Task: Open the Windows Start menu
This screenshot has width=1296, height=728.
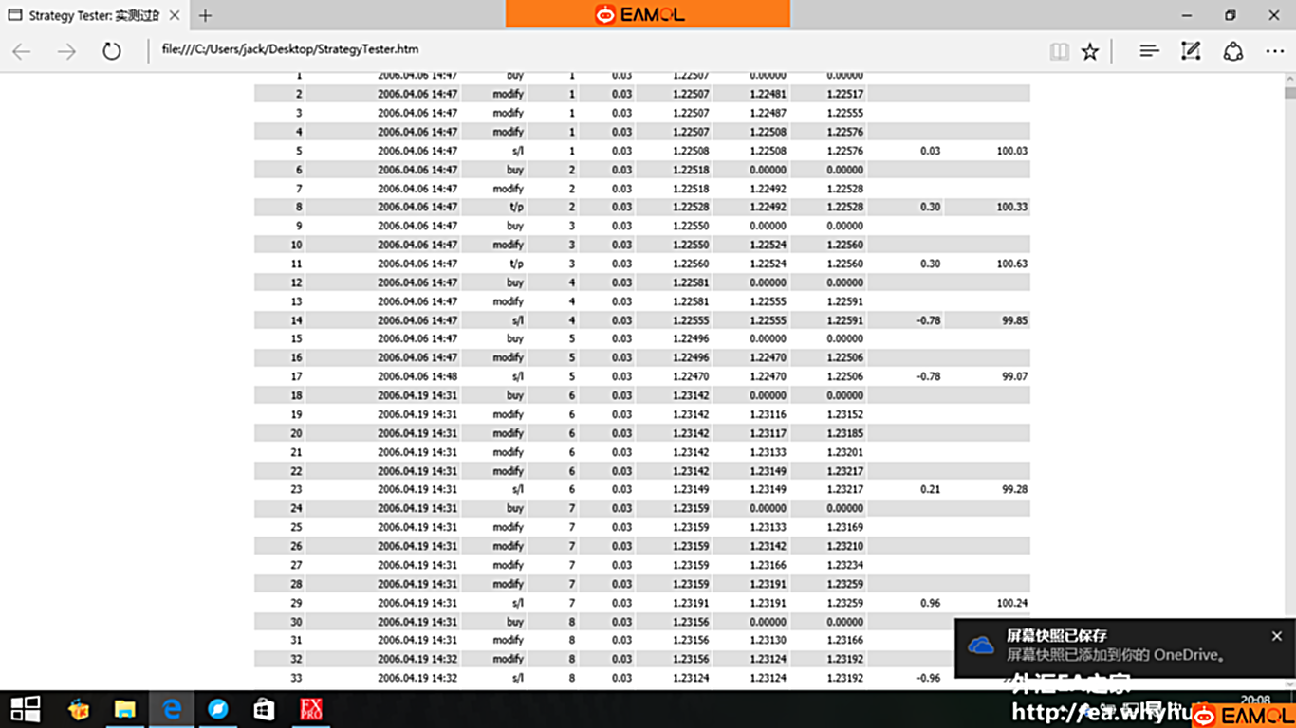Action: 26,709
